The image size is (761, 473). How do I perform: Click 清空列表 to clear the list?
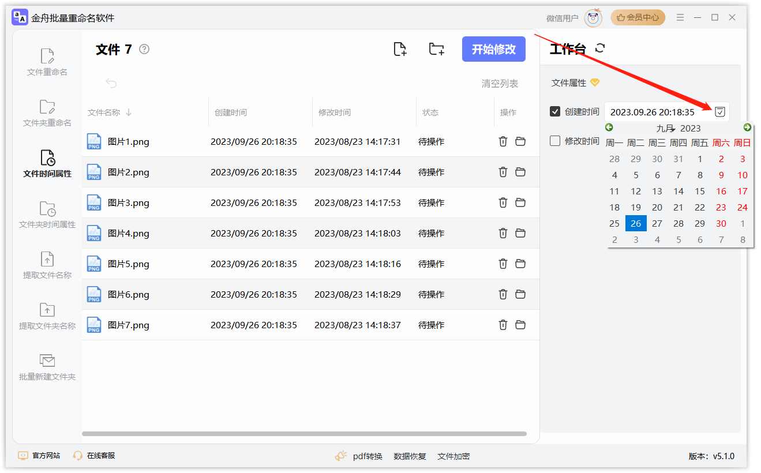tap(498, 83)
